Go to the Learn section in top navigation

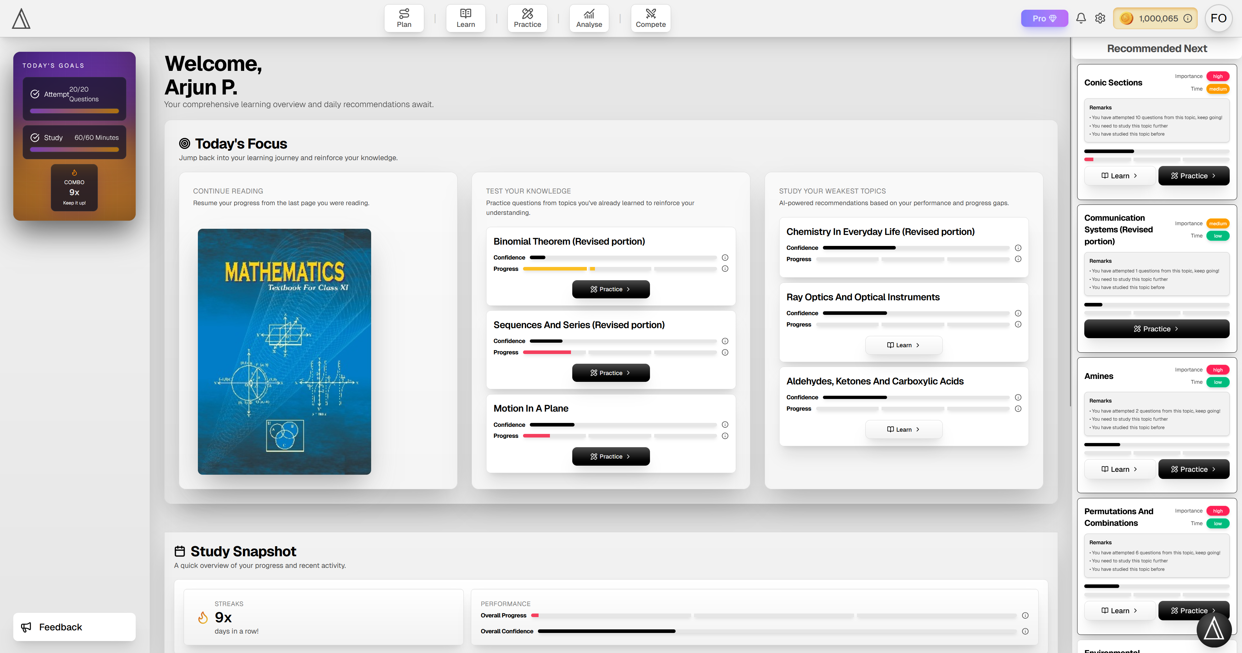(465, 18)
